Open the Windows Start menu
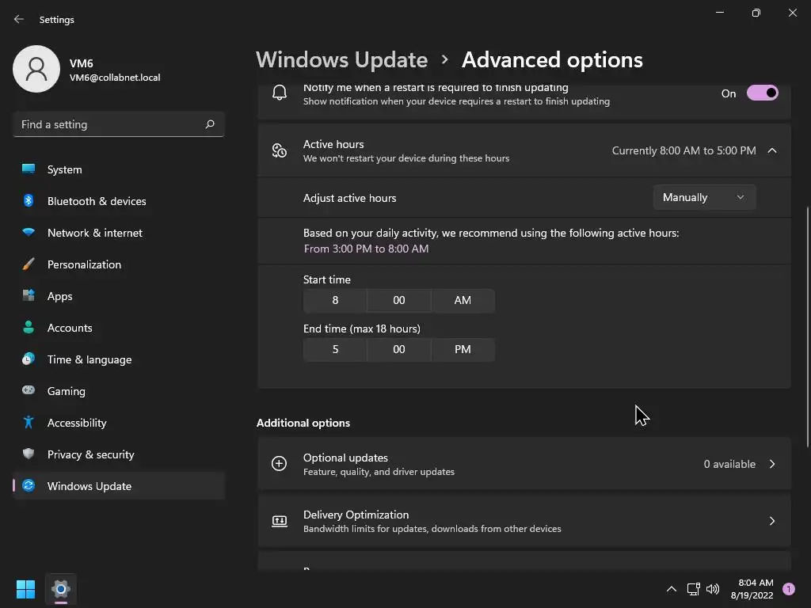This screenshot has height=608, width=811. point(26,589)
